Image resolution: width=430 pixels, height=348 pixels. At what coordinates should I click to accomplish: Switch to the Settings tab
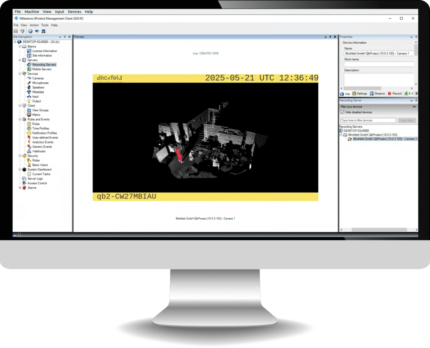pyautogui.click(x=360, y=94)
